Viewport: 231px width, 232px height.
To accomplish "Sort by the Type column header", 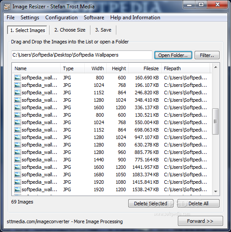I will pos(72,68).
